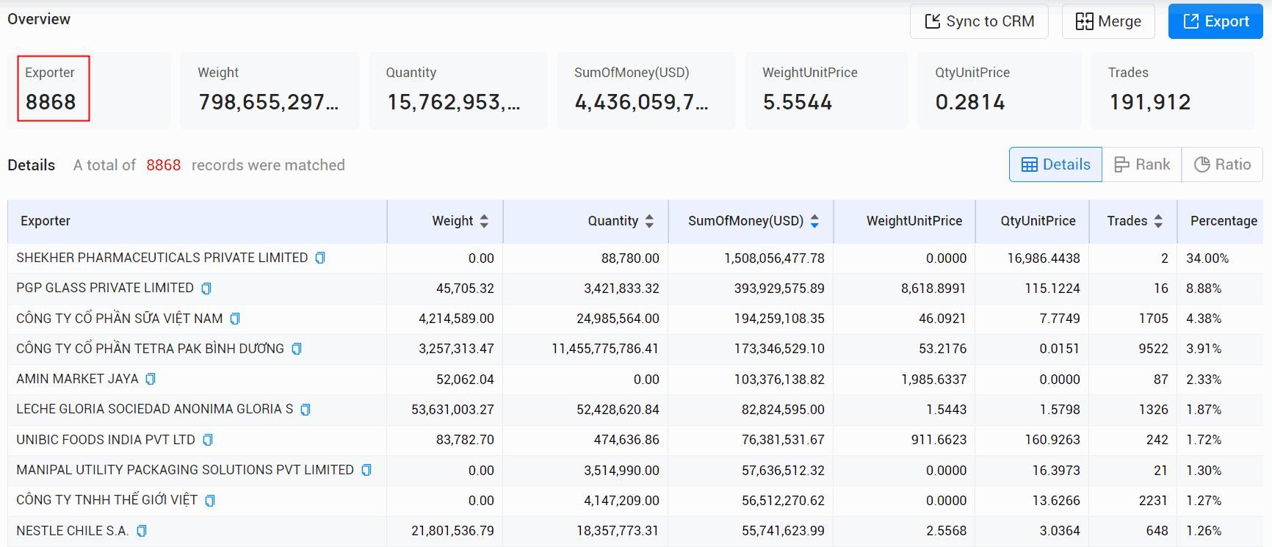
Task: Select the Weight overview card
Action: click(270, 90)
